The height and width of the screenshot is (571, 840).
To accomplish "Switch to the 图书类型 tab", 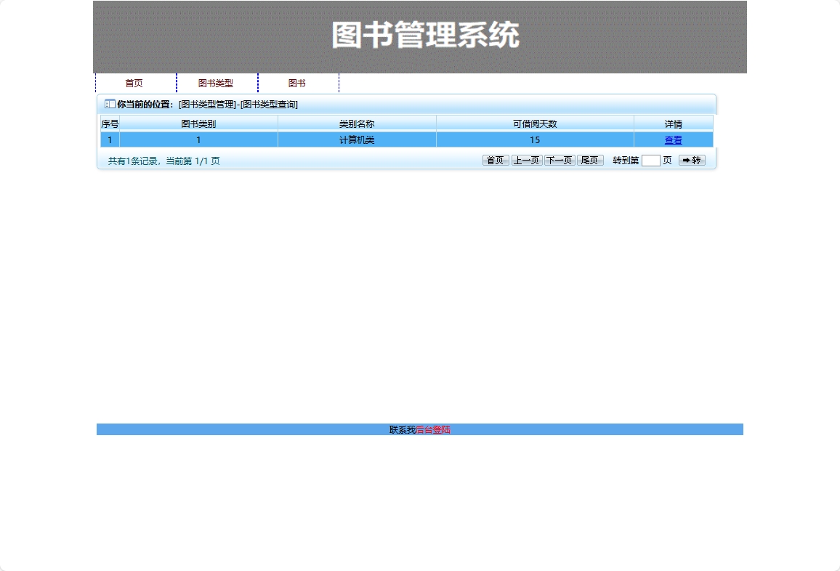I will 217,83.
